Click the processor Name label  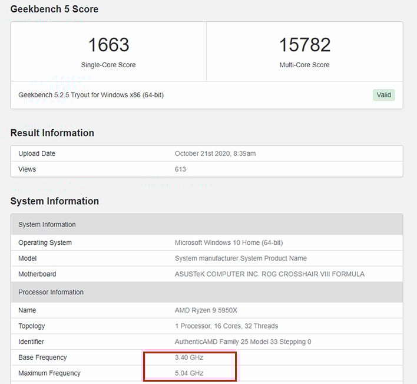pyautogui.click(x=27, y=310)
